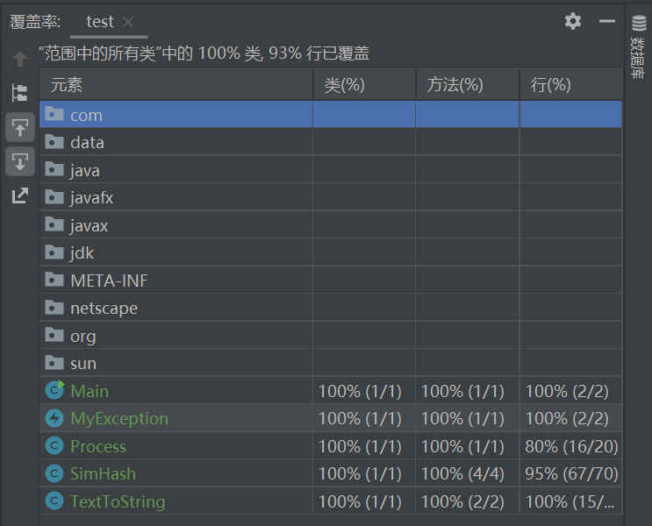This screenshot has width=652, height=526.
Task: Hide the coverage panel with minus icon
Action: (607, 21)
